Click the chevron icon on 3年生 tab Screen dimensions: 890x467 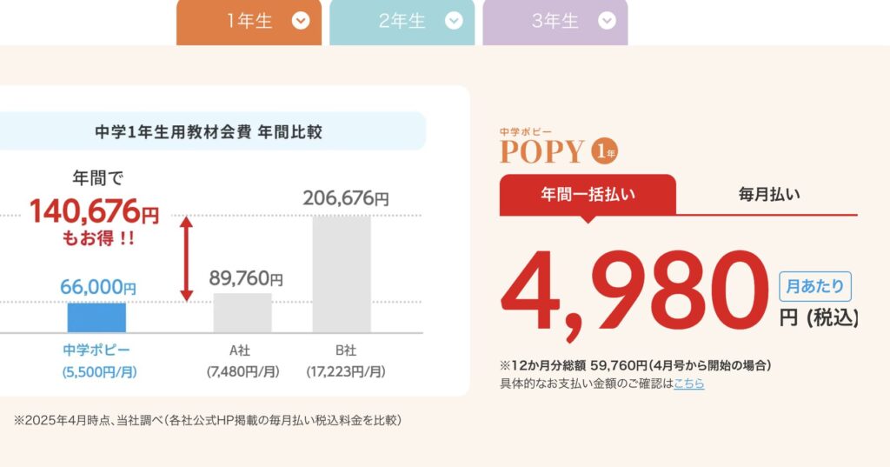[x=607, y=22]
